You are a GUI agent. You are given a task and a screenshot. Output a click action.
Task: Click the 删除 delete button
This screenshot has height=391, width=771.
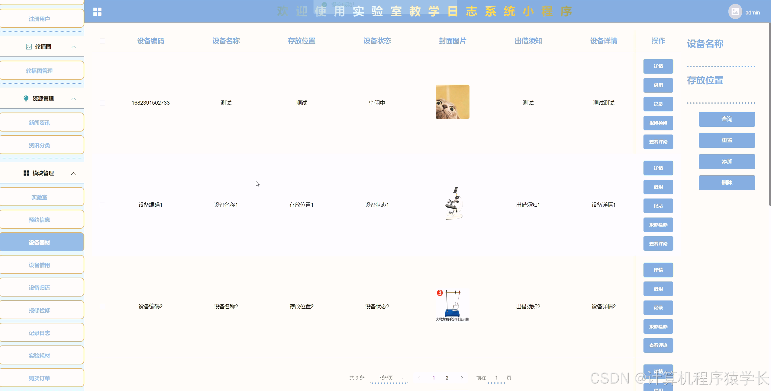point(727,183)
